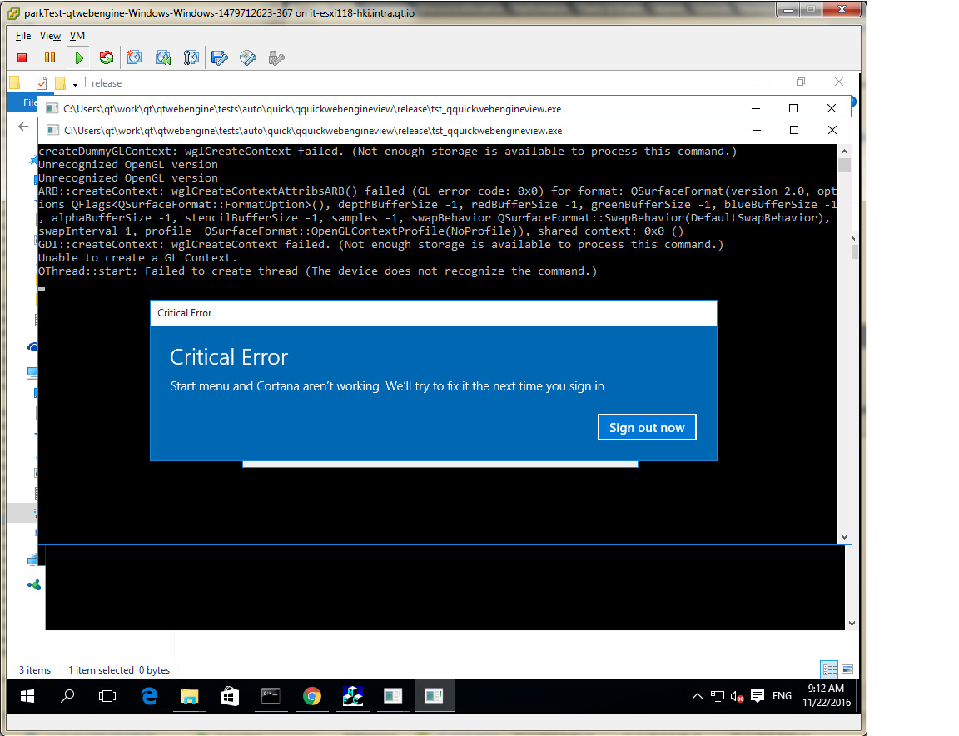Open the File menu
Screen dimensions: 959x736
23,36
